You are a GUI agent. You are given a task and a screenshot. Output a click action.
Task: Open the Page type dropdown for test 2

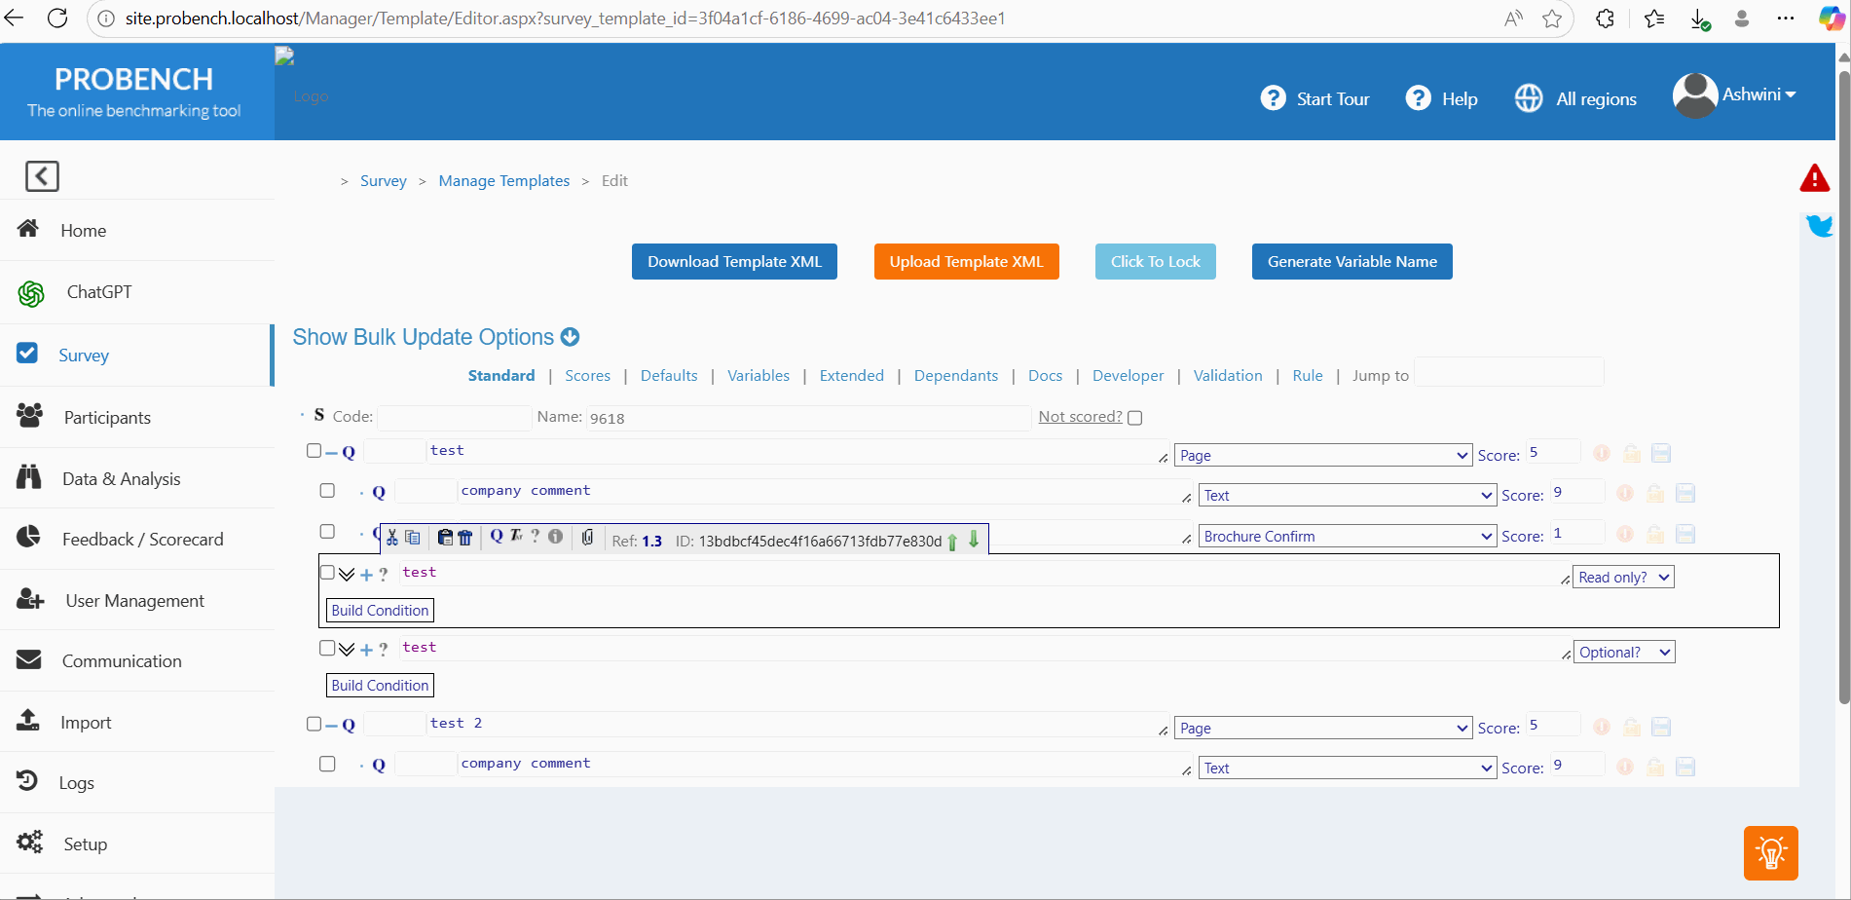pos(1323,728)
